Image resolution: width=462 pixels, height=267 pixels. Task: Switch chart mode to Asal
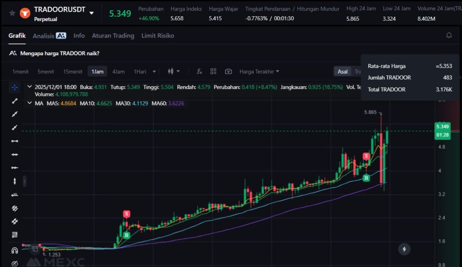click(342, 71)
